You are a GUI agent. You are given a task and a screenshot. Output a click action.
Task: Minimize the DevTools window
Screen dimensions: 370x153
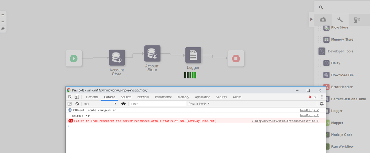tap(297, 91)
